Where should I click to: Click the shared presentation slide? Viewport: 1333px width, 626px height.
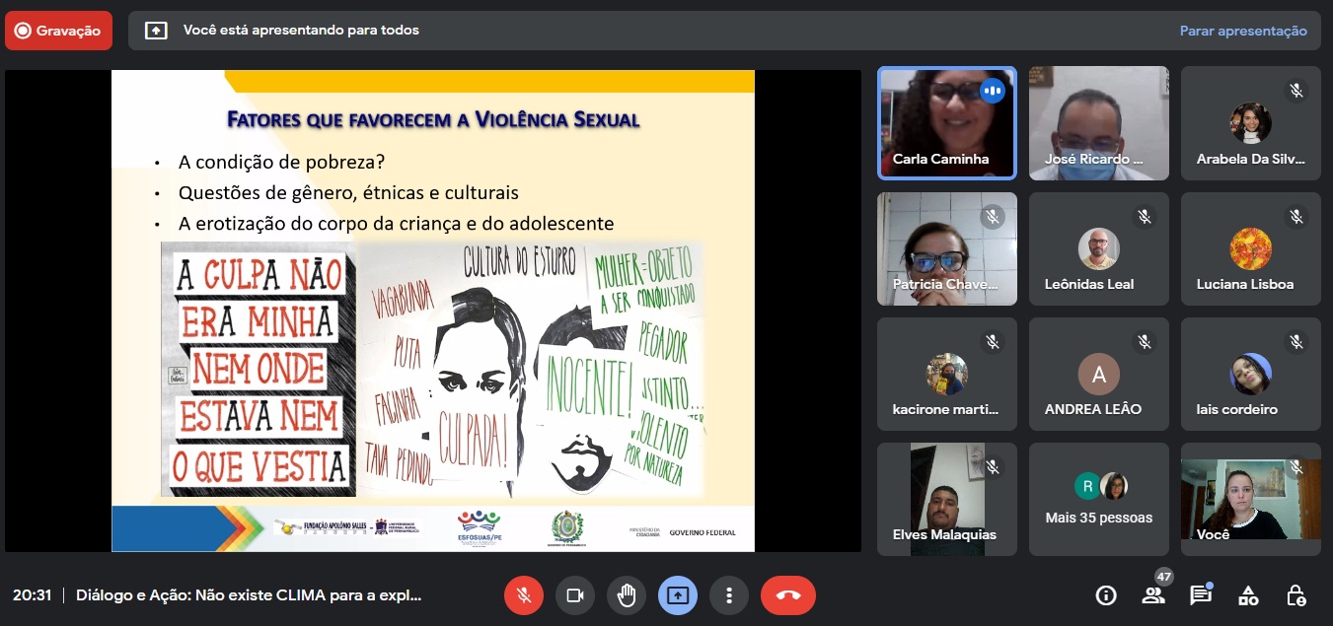tap(432, 311)
